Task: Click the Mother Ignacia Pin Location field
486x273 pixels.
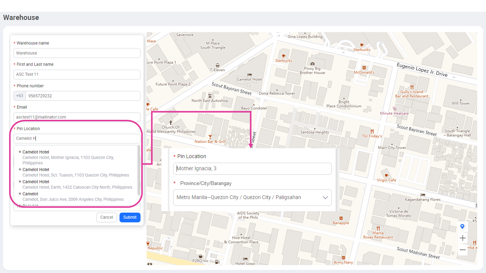Action: (x=252, y=168)
